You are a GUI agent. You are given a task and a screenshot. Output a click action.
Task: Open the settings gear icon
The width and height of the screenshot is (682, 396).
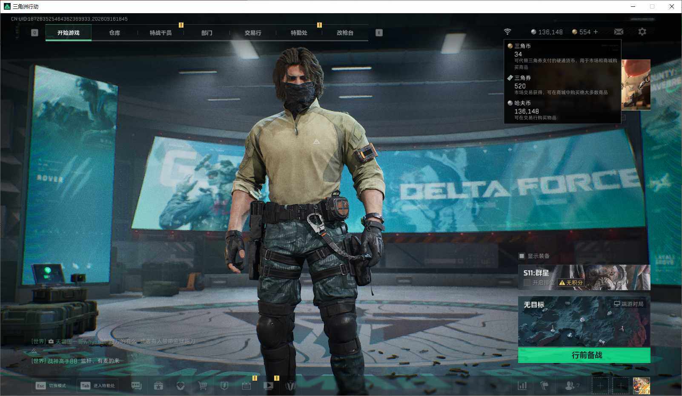click(x=642, y=32)
